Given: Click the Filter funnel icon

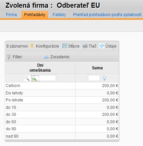Looking at the screenshot, I should click(x=9, y=57).
